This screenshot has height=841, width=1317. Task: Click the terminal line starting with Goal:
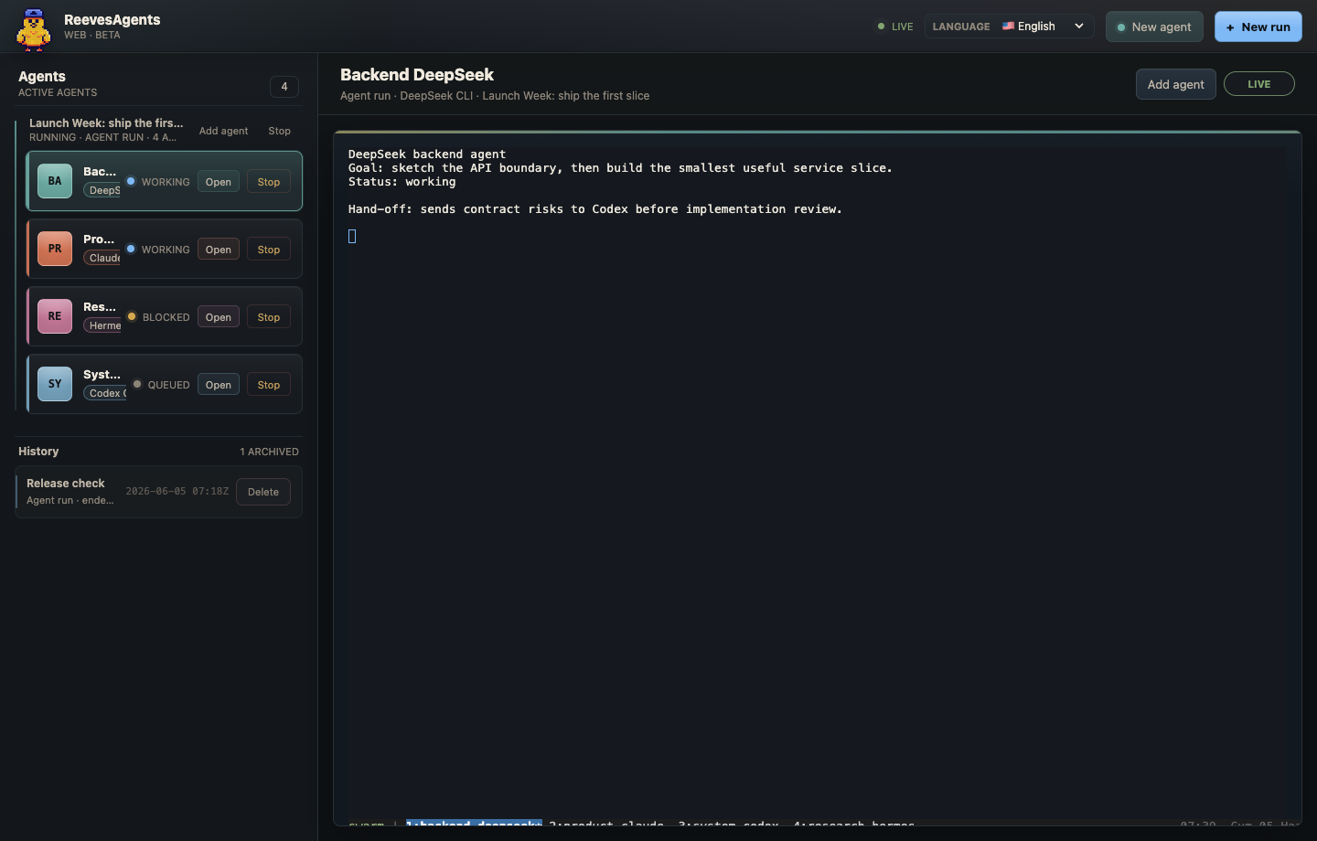coord(620,167)
